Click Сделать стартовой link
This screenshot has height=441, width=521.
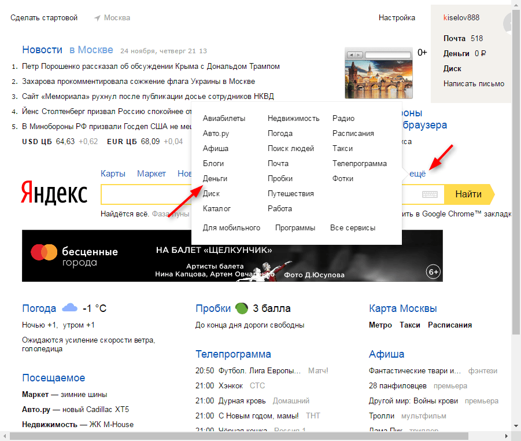pos(44,17)
